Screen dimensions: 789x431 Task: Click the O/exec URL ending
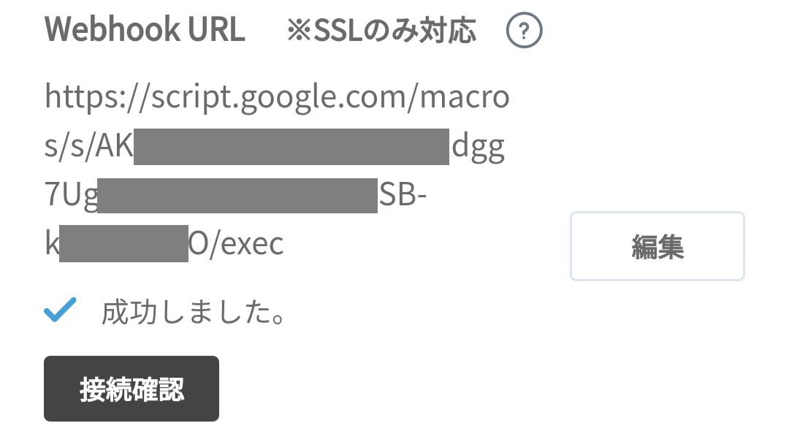[x=236, y=244]
